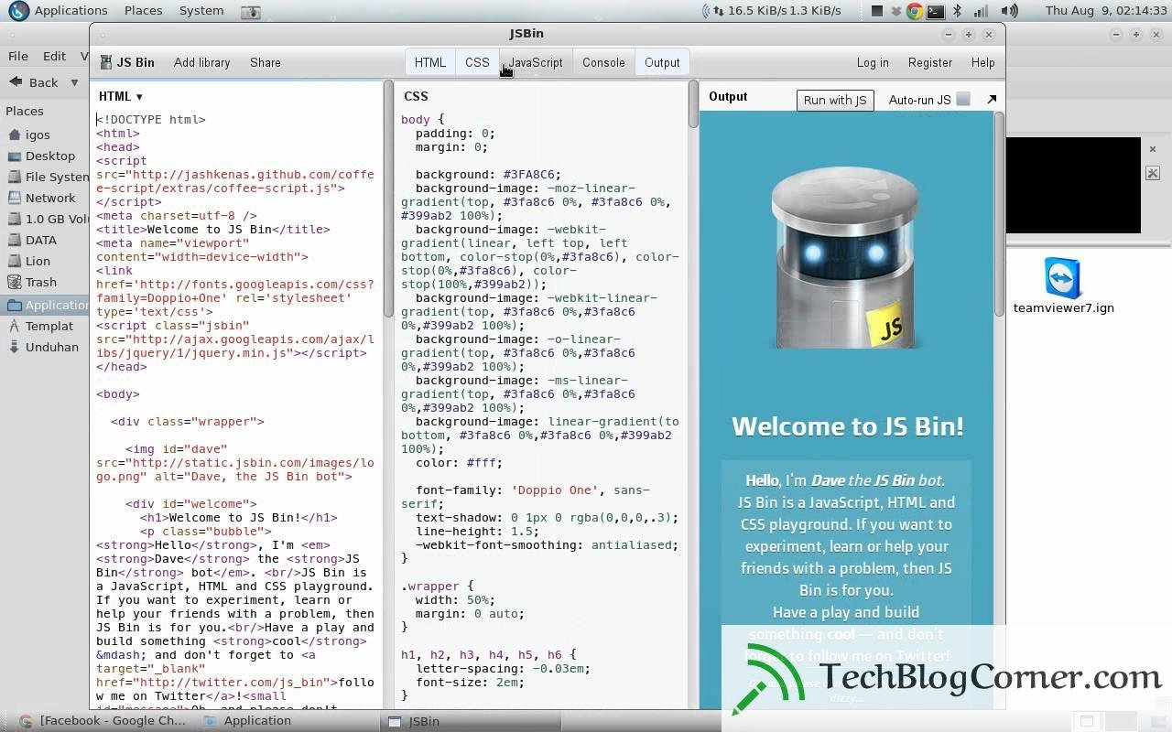Click the Welcome to JS Bin! heading
The image size is (1172, 732).
(x=847, y=426)
